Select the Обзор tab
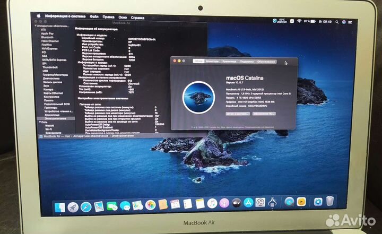Viewport: 382px width, 234px height. coord(198,61)
